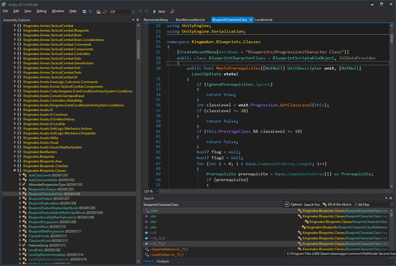Open the 'All Files' search scope dropdown
The height and width of the screenshot is (266, 396).
coord(392,205)
